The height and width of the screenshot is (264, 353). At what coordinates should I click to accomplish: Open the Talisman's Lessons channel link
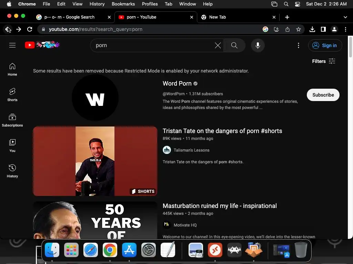pos(192,150)
